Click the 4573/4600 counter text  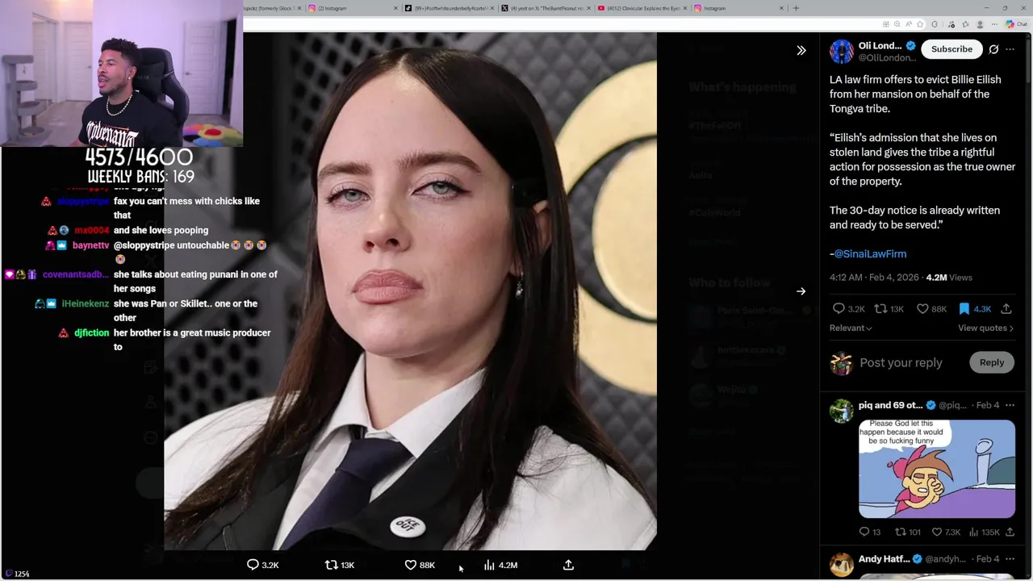140,157
